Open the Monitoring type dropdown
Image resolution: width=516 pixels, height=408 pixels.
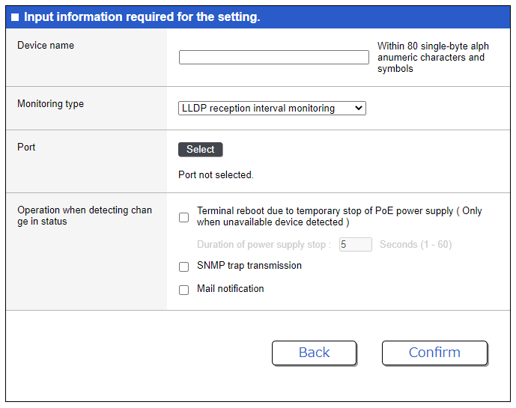tap(272, 109)
